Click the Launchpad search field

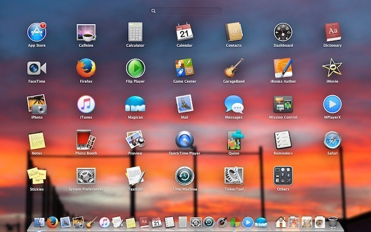[185, 11]
